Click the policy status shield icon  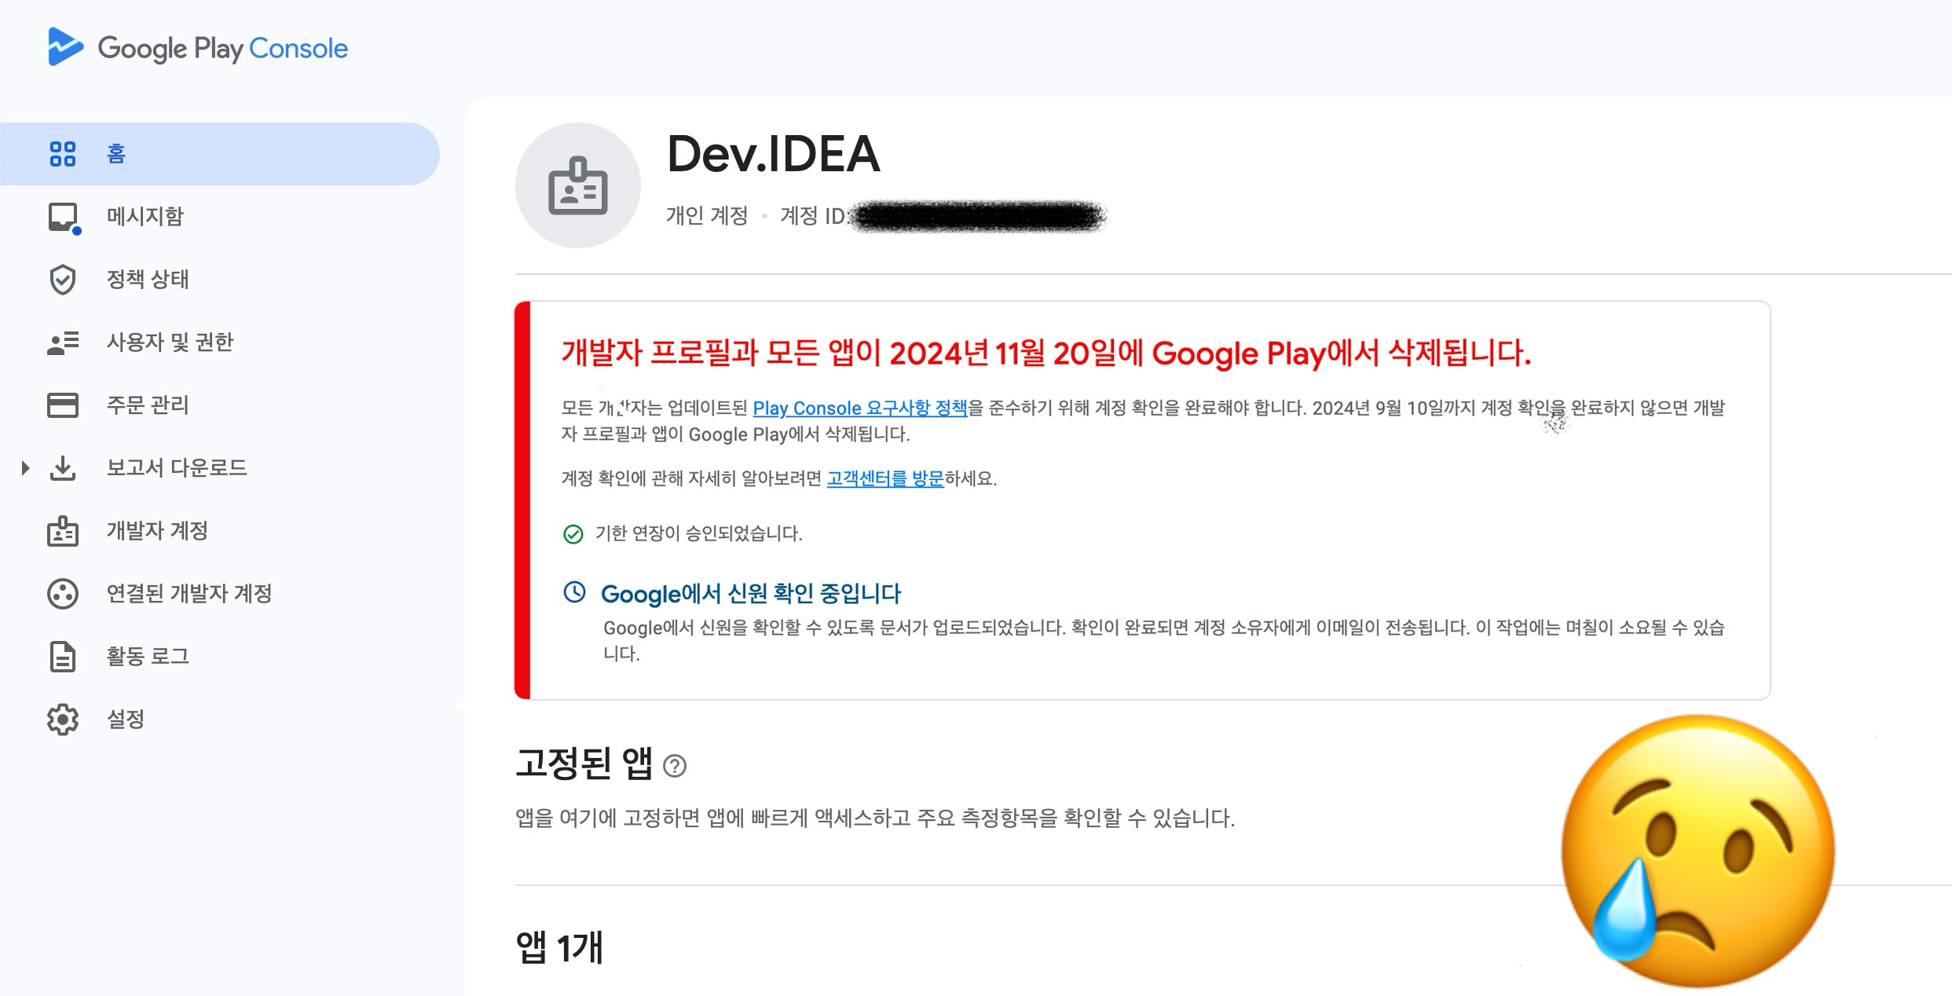(x=63, y=280)
